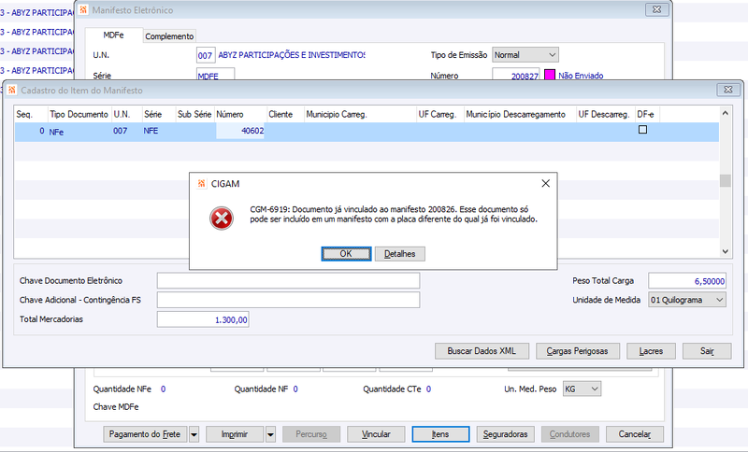Click the grid scroll up arrow
Image resolution: width=748 pixels, height=452 pixels.
(726, 113)
